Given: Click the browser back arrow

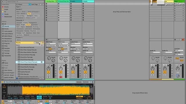Looking at the screenshot, I should click(x=3, y=1).
